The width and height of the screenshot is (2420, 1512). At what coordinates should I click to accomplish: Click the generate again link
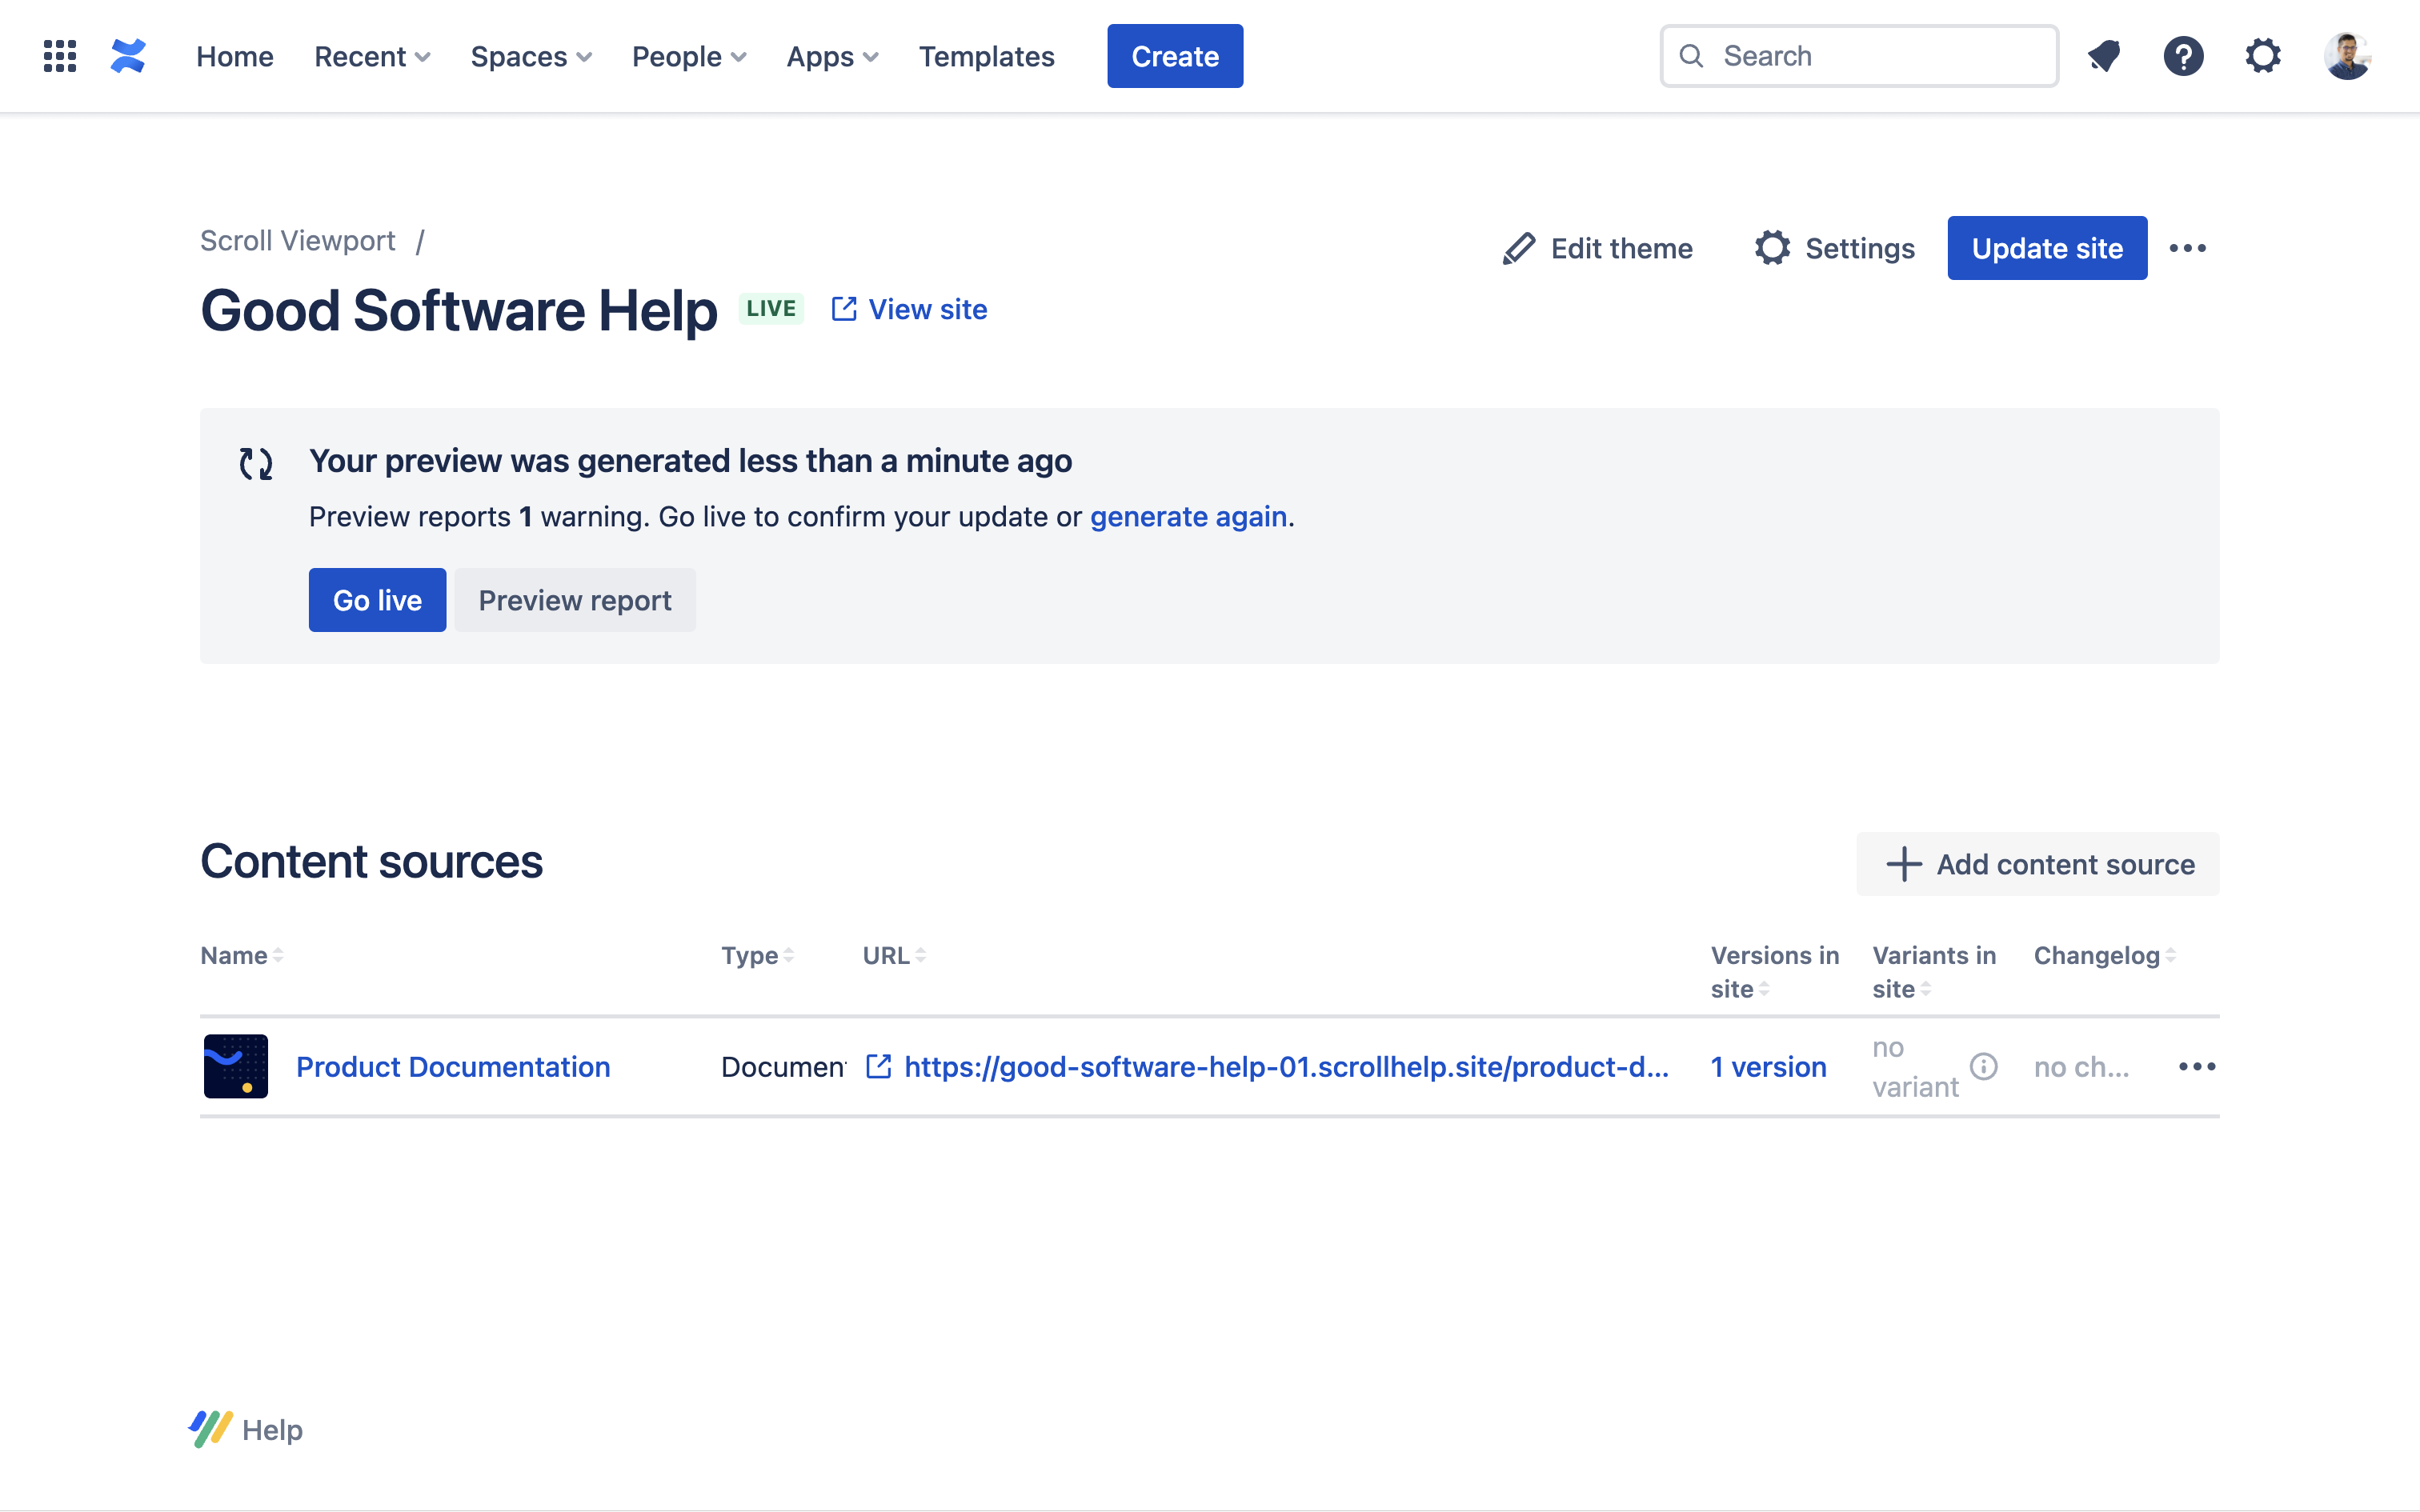tap(1188, 517)
